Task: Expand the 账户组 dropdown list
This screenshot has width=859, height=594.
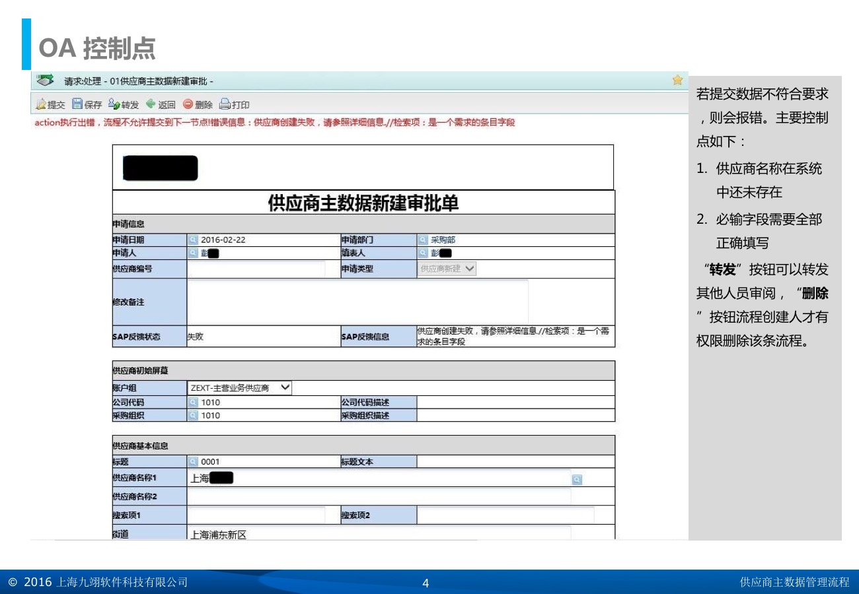Action: coord(240,388)
